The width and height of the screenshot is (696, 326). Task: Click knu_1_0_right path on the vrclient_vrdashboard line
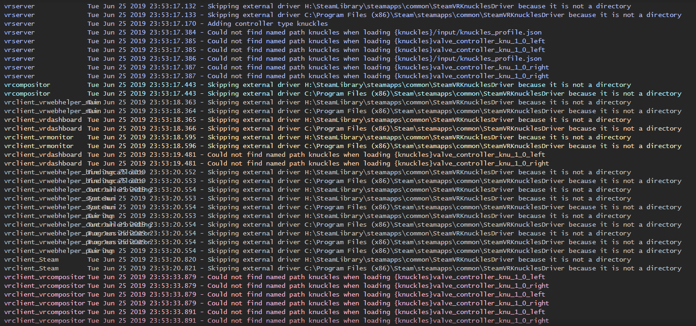click(472, 163)
